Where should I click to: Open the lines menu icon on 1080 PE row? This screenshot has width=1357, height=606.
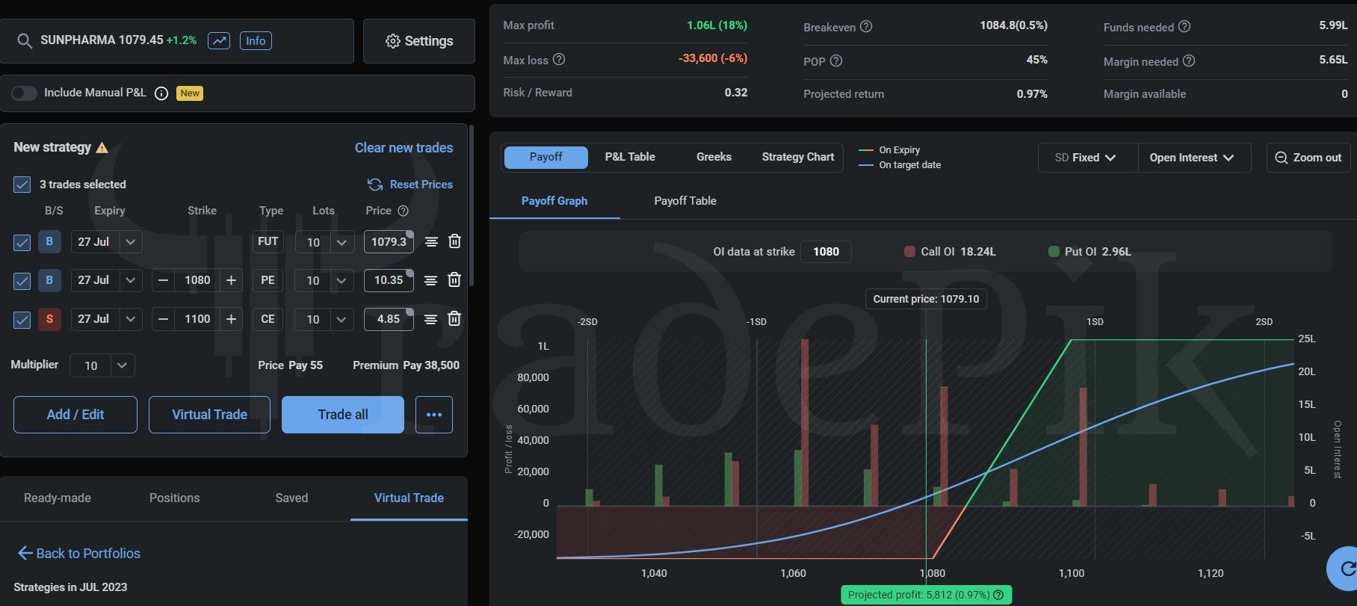point(431,280)
